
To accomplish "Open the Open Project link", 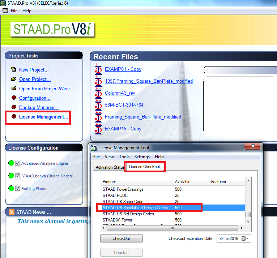I will point(35,79).
